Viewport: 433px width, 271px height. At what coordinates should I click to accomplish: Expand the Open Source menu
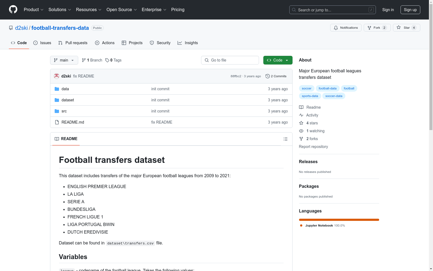click(x=122, y=9)
